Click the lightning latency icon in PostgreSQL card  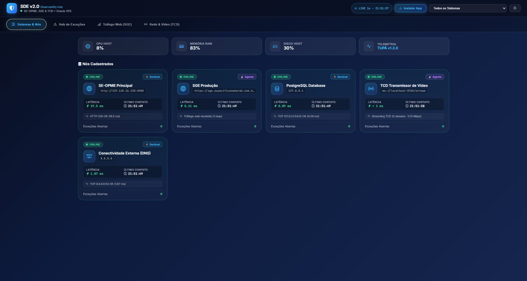pos(275,106)
